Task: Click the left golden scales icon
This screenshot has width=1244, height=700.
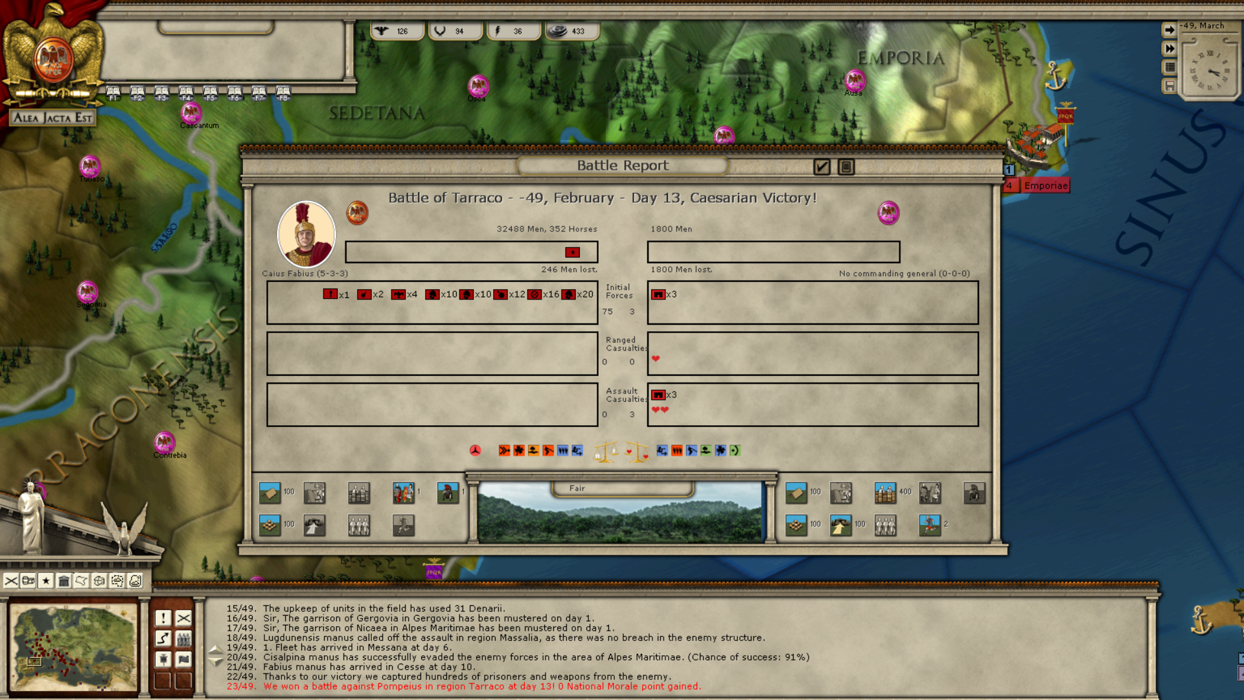Action: click(x=606, y=452)
